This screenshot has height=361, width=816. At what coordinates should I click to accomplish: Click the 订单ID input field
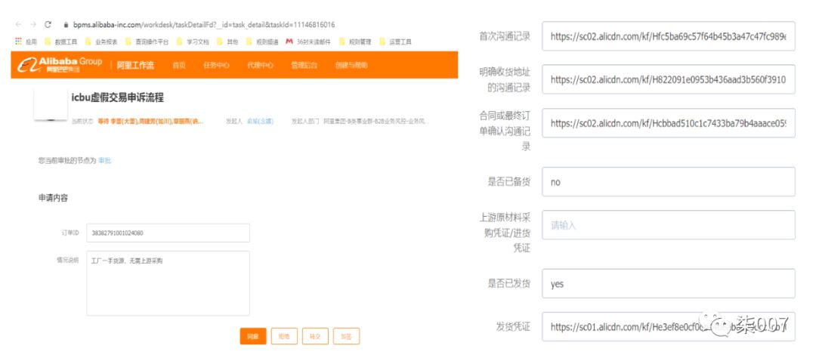tap(168, 233)
